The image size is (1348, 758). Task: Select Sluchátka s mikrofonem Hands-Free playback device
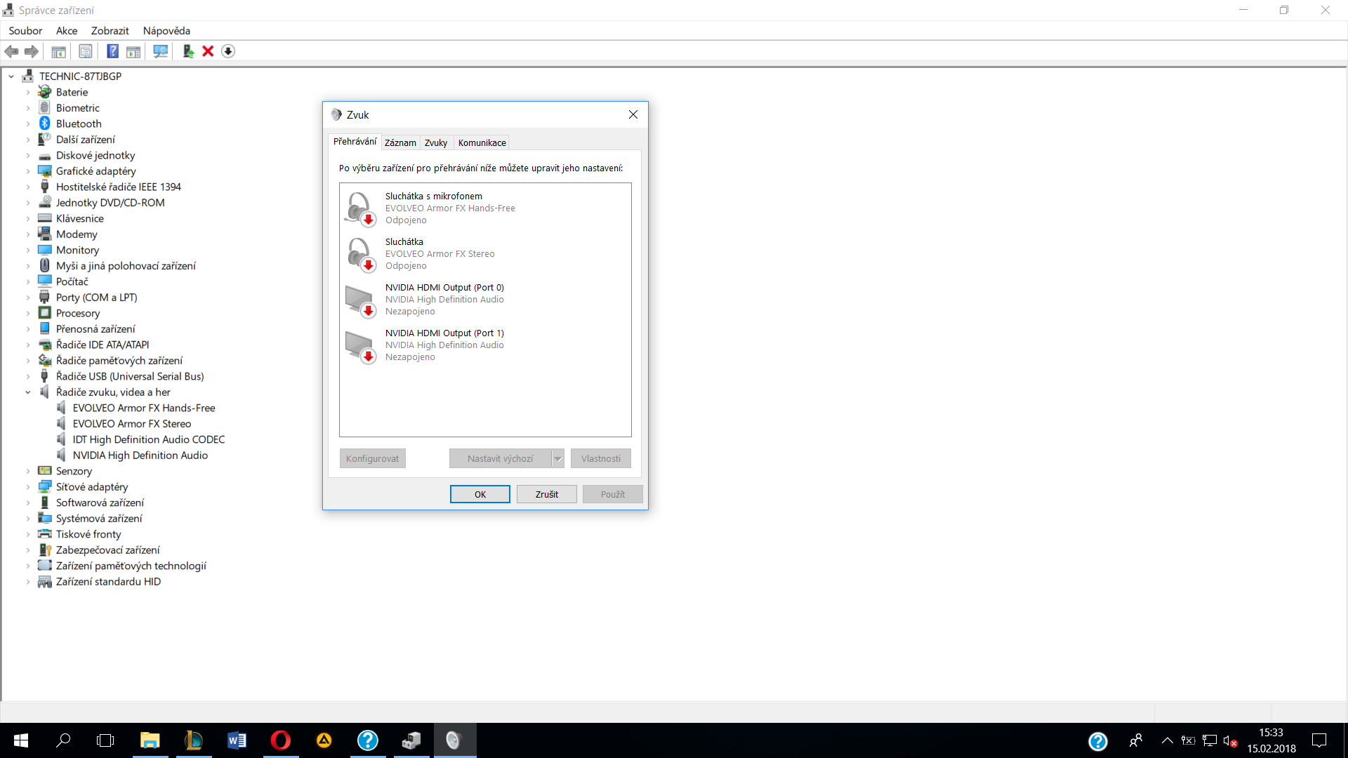tap(485, 208)
